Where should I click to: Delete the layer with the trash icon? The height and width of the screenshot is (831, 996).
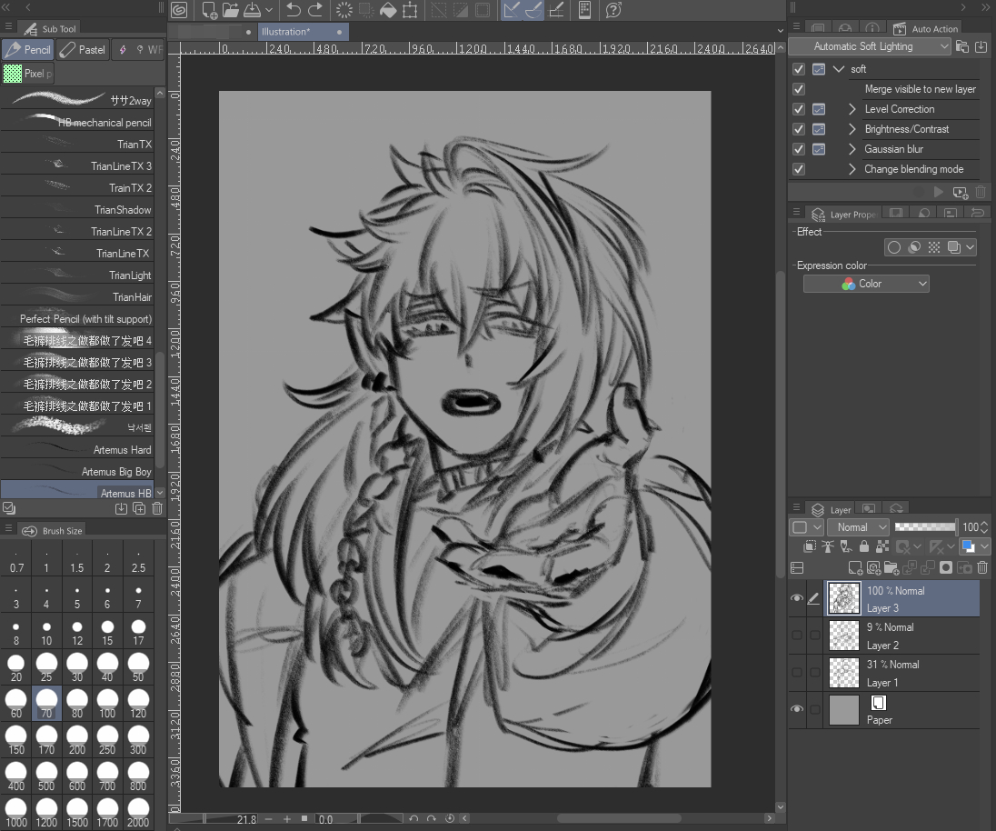tap(981, 567)
